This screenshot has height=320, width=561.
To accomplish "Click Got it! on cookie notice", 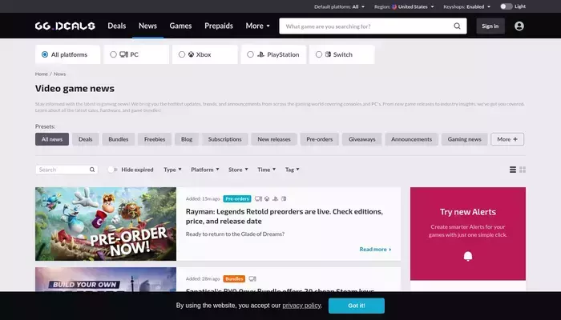I will coord(357,306).
